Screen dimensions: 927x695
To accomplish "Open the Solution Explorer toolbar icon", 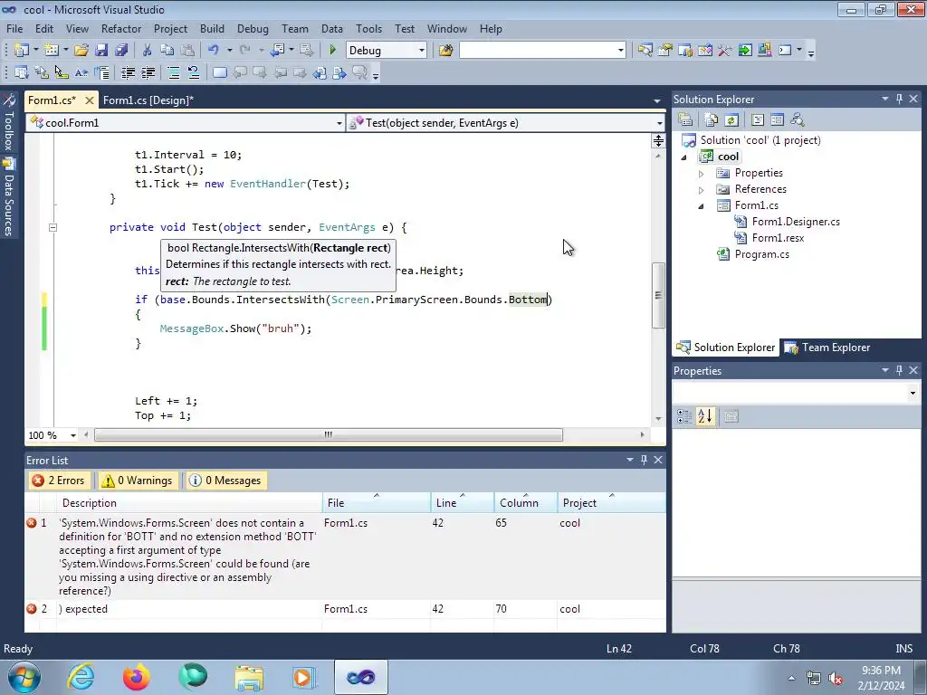I will (645, 51).
